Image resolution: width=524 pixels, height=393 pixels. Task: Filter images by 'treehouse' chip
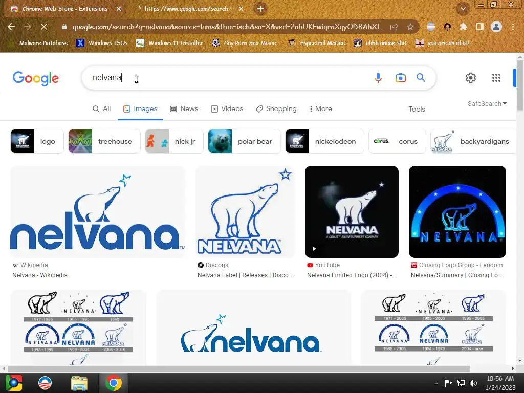(104, 141)
